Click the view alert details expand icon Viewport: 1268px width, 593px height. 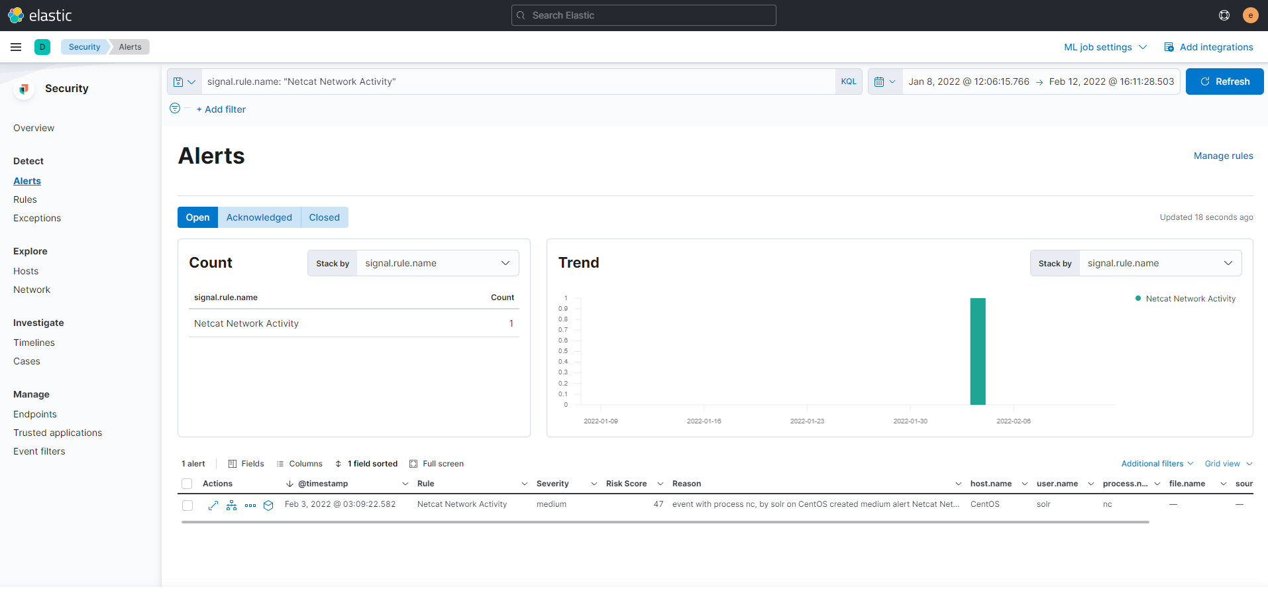tap(213, 506)
